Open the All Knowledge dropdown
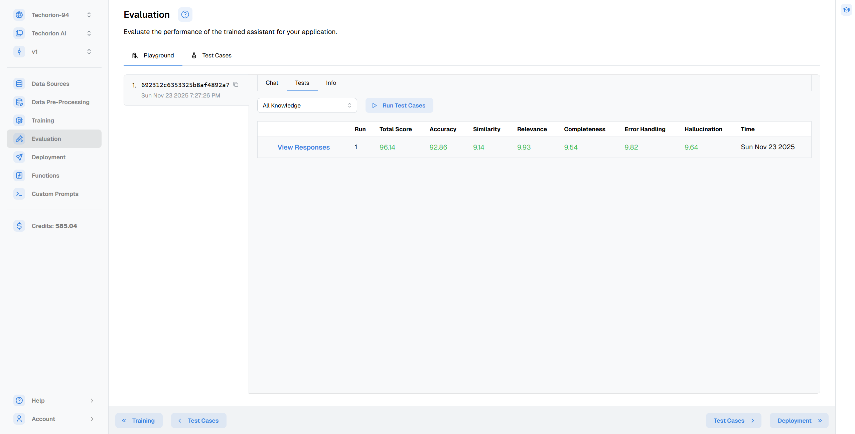Viewport: 855px width, 434px height. [x=307, y=105]
